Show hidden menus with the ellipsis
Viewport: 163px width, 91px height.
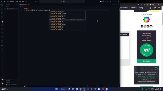tap(26, 2)
